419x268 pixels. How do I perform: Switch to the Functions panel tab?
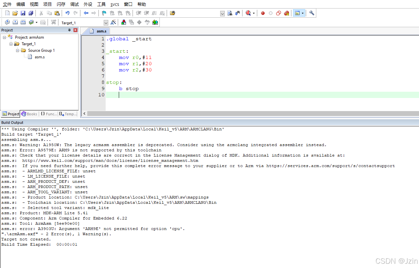[49, 114]
